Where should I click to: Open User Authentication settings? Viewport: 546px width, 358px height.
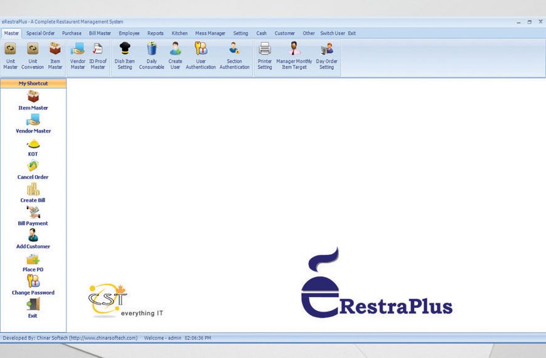click(201, 56)
